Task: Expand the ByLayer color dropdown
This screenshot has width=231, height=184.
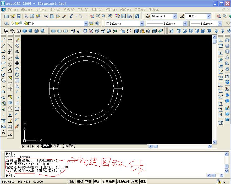Action: pos(142,24)
